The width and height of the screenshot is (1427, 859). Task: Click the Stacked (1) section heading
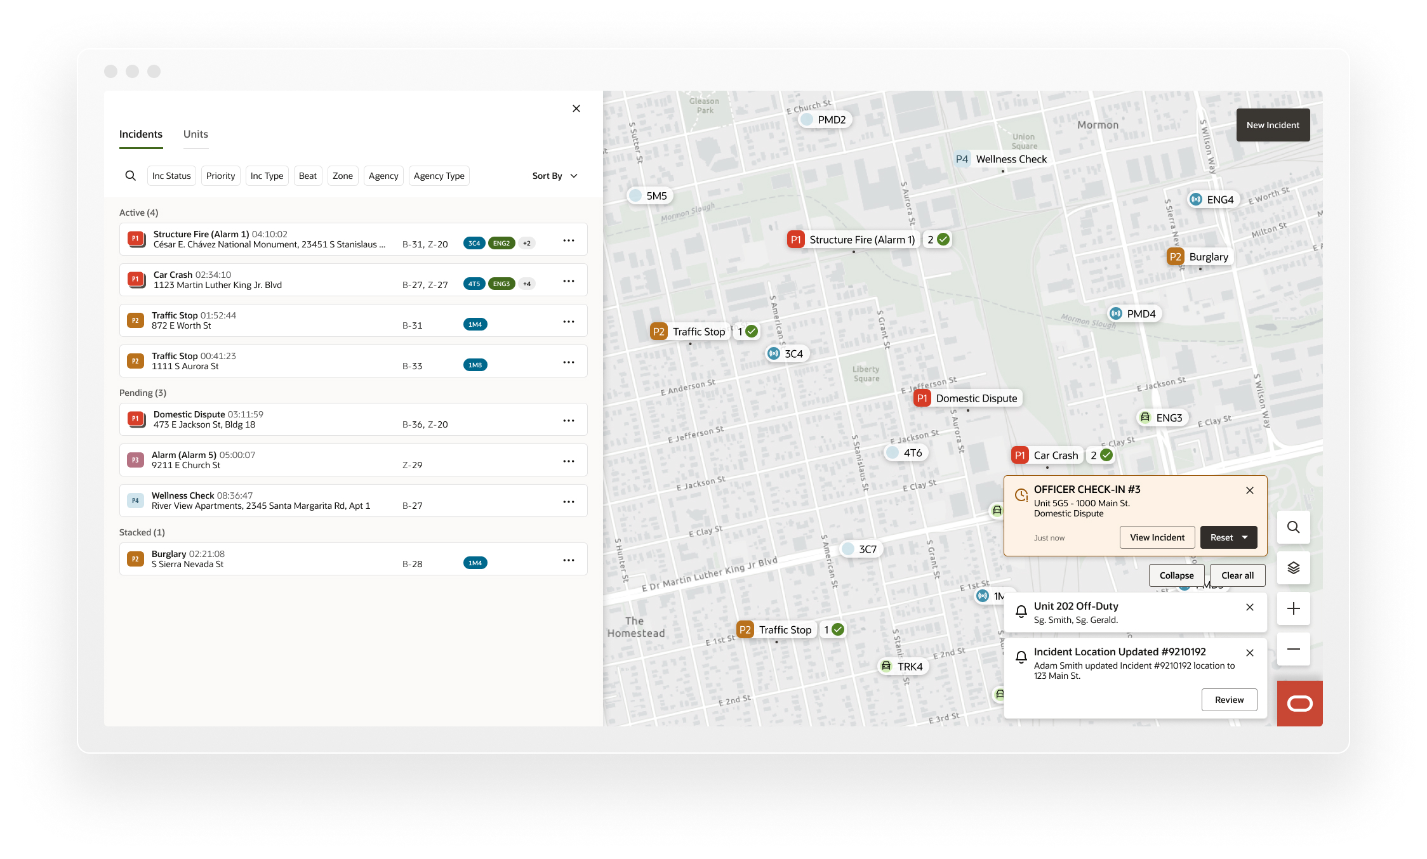point(142,532)
